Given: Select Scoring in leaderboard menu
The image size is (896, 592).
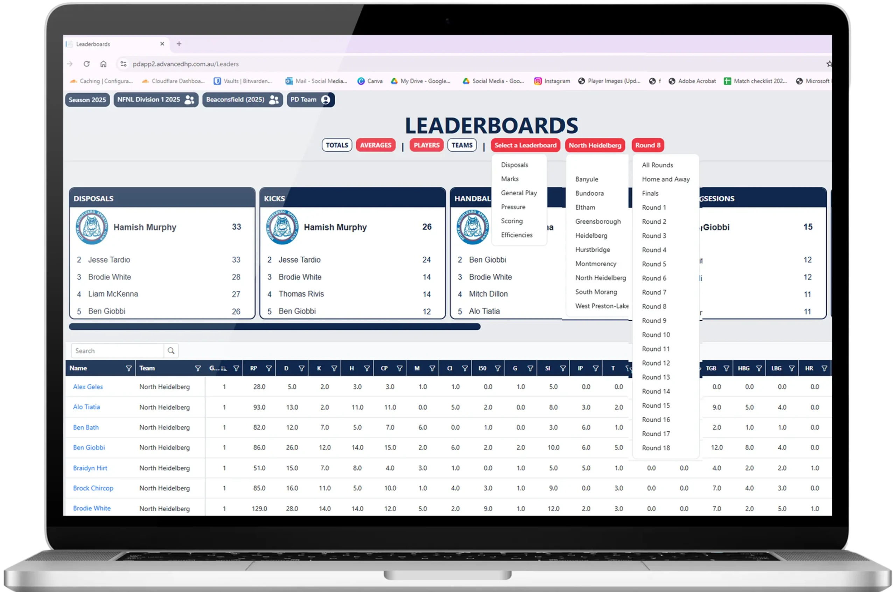Looking at the screenshot, I should [511, 221].
